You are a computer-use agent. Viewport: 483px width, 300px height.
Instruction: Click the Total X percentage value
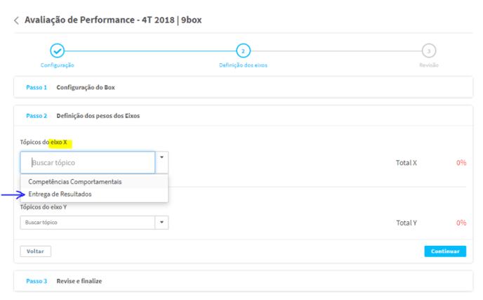coord(461,162)
